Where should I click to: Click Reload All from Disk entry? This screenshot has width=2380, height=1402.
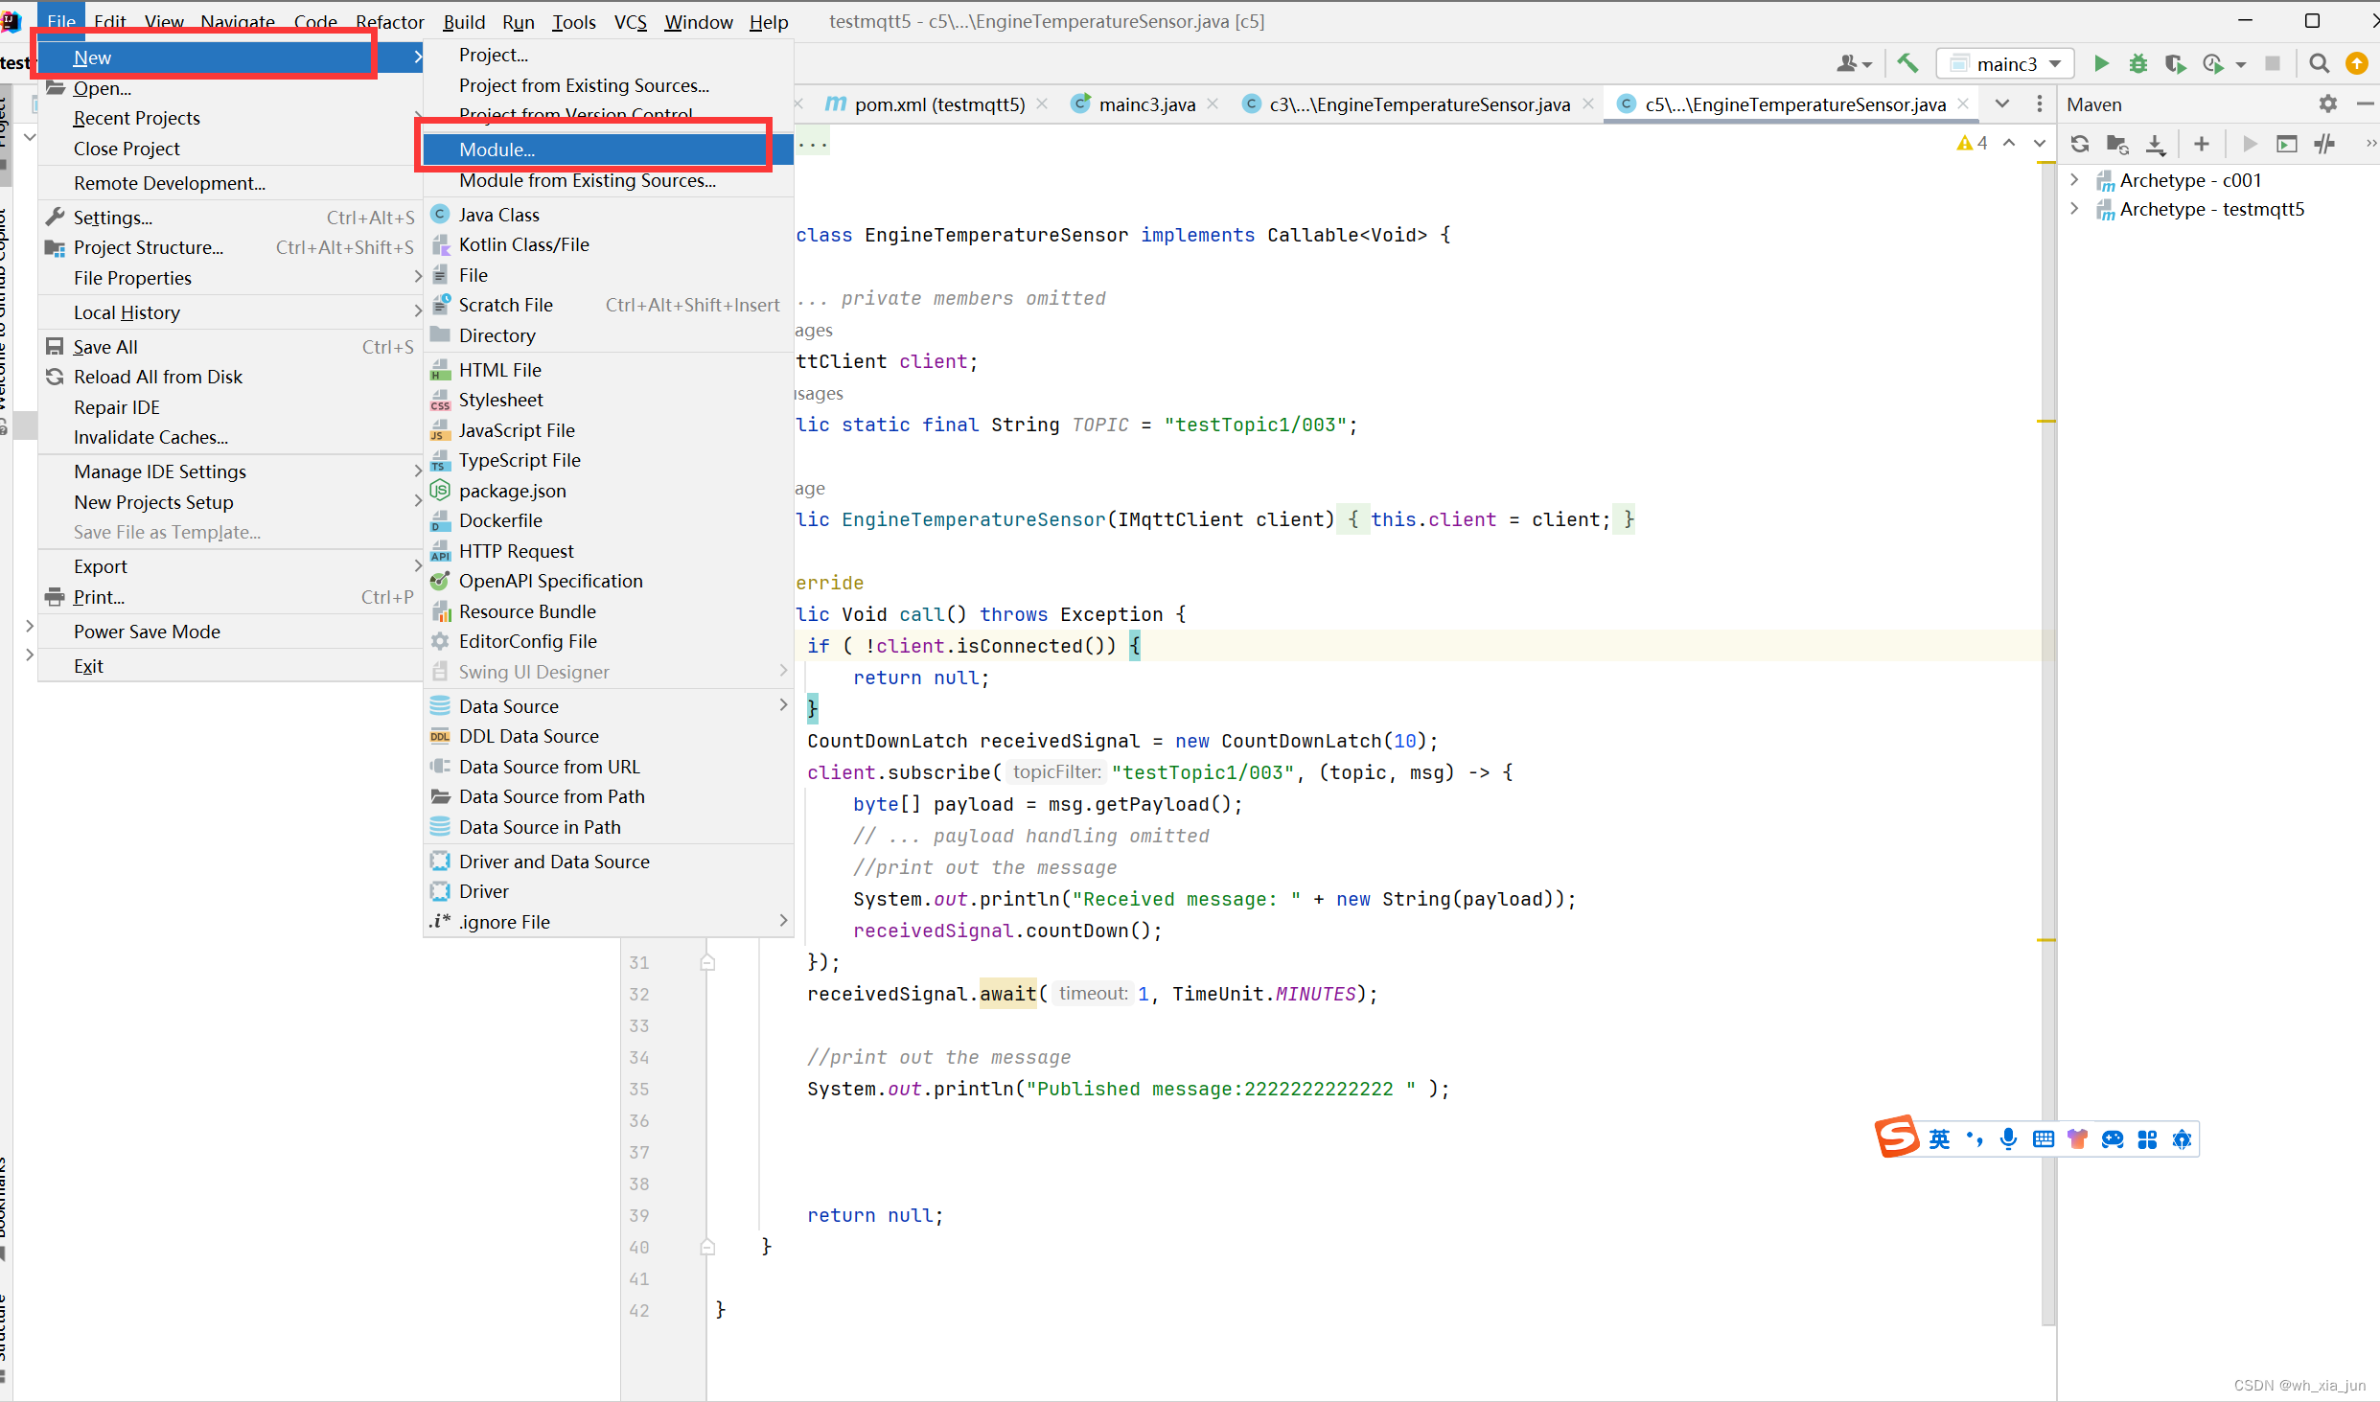click(230, 377)
